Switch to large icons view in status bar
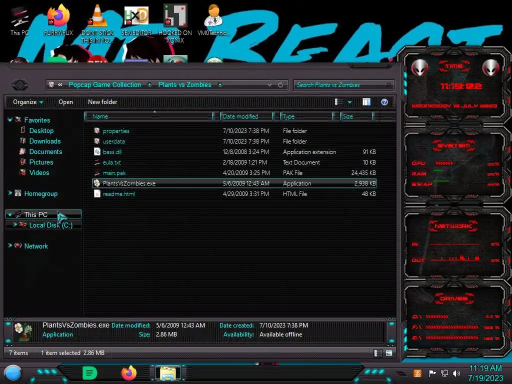512x384 pixels. 389,353
